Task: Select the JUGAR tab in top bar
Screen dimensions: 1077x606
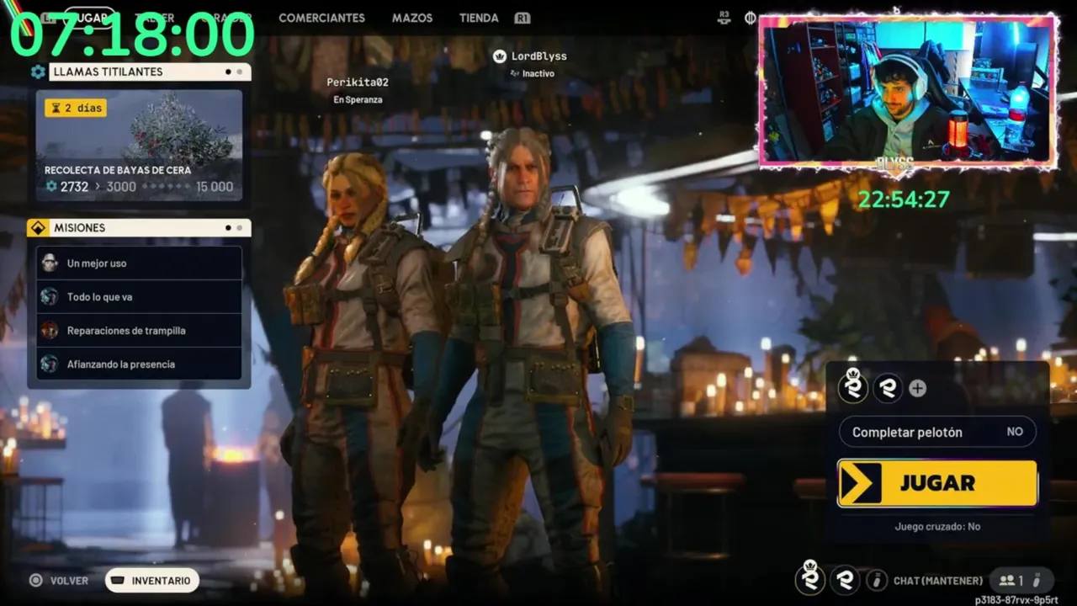Action: pos(89,18)
